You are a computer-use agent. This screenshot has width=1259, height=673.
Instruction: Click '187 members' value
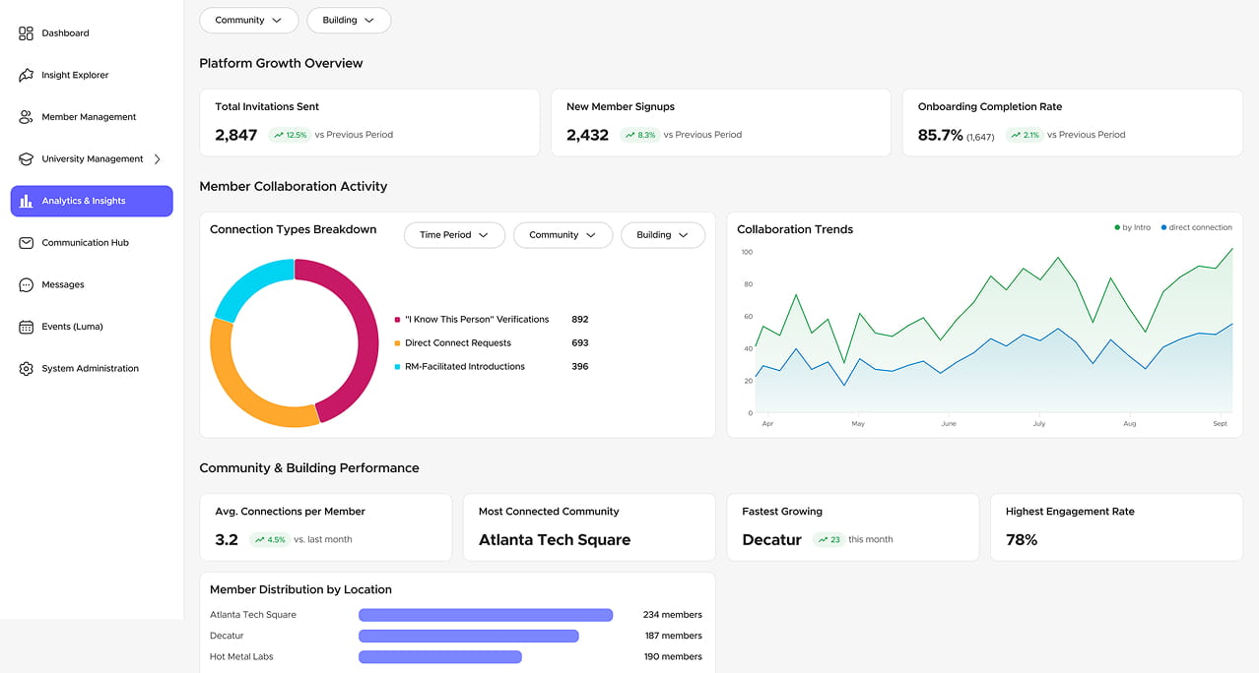(x=674, y=636)
